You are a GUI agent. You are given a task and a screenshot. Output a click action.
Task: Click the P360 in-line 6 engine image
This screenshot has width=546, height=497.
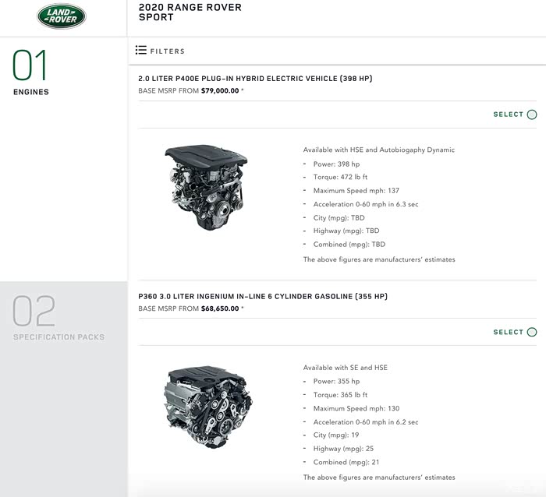(x=208, y=407)
